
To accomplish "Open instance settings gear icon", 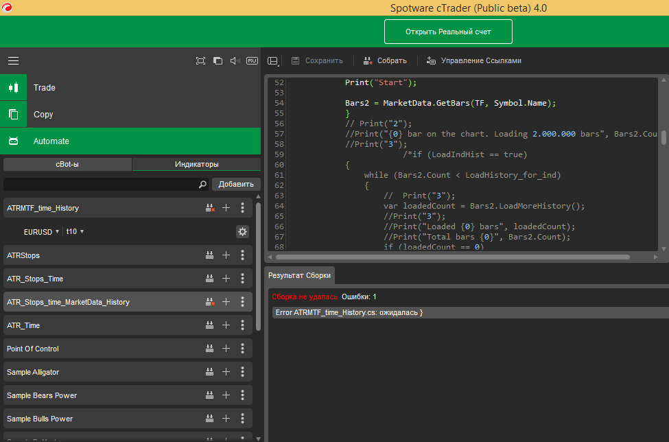I will tap(242, 232).
